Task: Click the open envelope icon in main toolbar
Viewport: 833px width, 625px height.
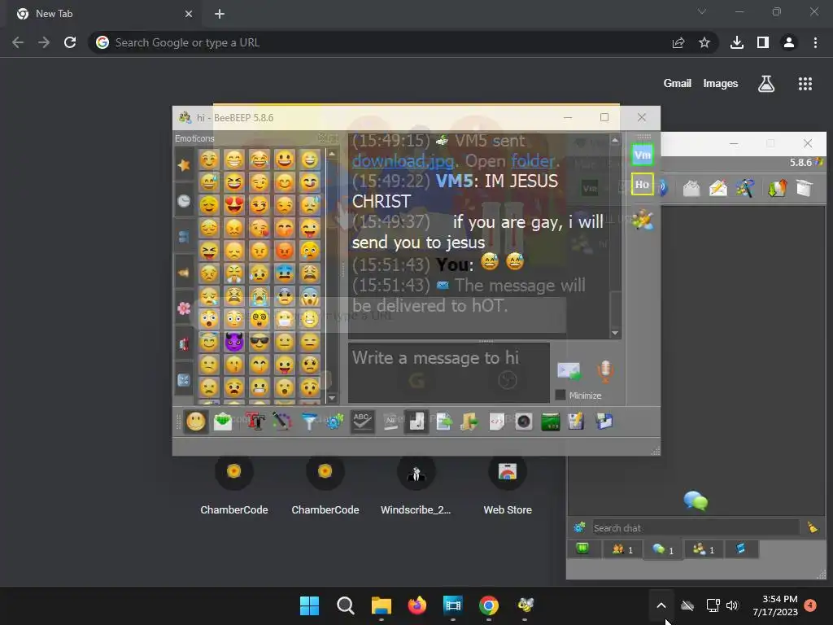Action: [x=691, y=188]
